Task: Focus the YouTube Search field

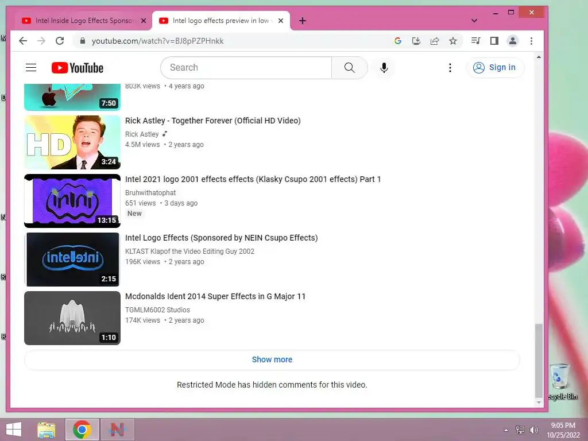Action: 246,68
